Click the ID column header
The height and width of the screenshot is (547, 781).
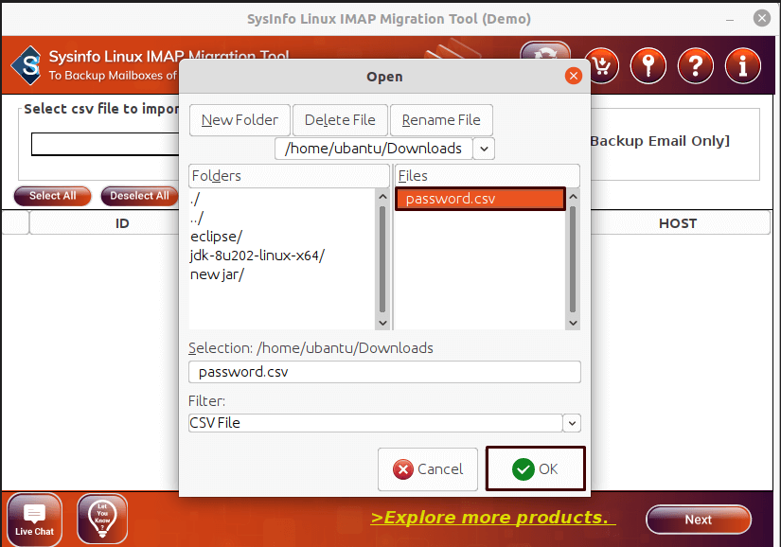(x=104, y=223)
